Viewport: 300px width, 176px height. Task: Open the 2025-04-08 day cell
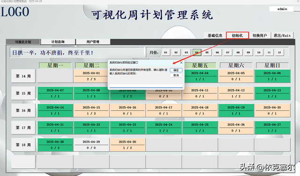[x=91, y=93]
